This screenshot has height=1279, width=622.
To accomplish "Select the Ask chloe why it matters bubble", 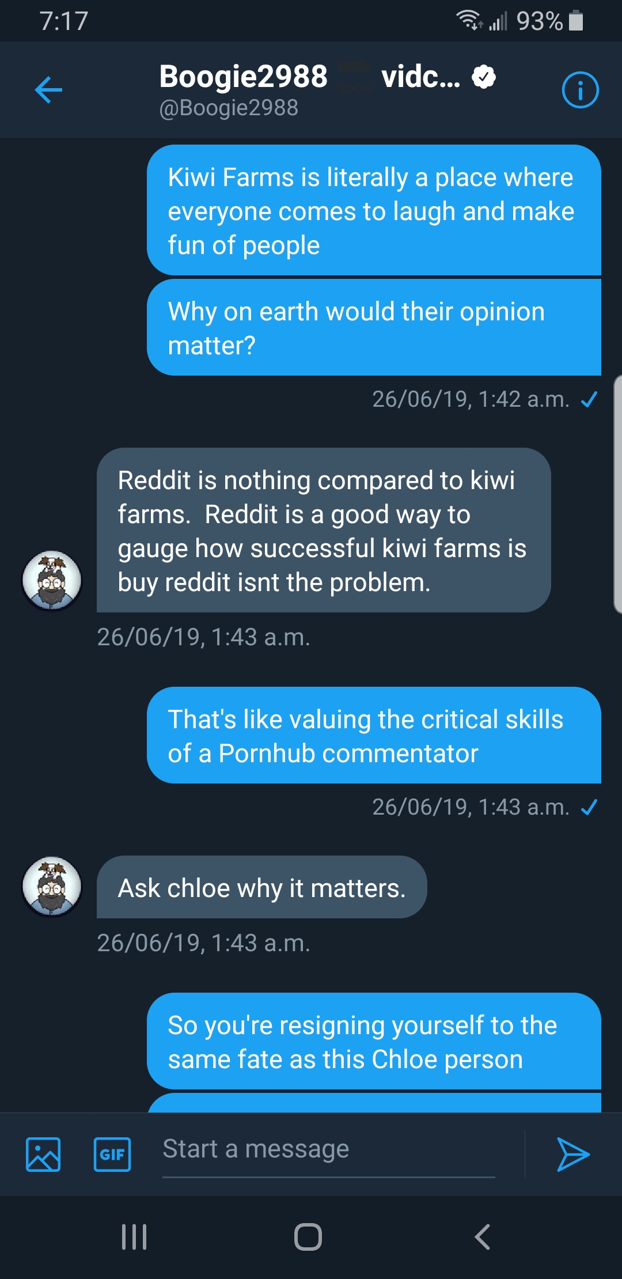I will click(x=262, y=887).
